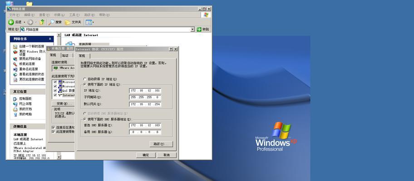This screenshot has width=414, height=181.
Task: Click the green Back (后退) arrow icon
Action: coord(11,22)
